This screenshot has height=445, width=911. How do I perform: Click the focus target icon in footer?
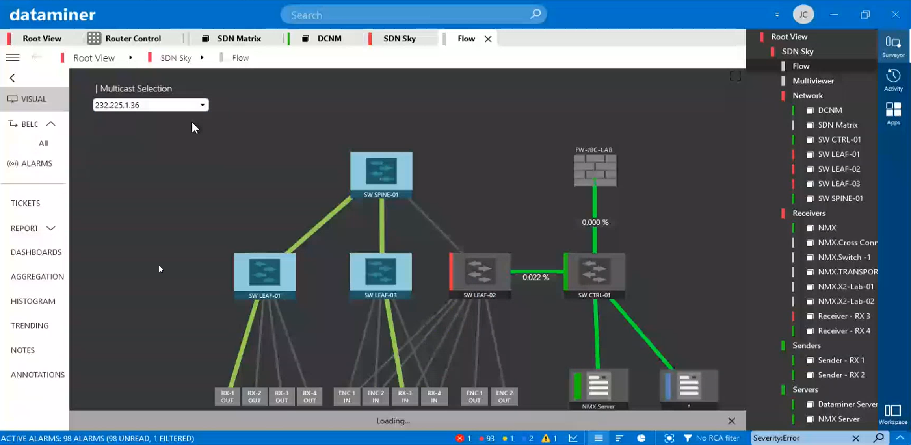point(669,438)
